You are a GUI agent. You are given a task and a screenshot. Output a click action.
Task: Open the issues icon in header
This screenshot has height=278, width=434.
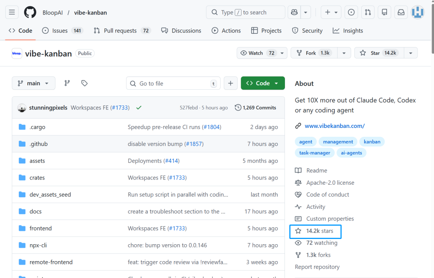click(x=351, y=12)
